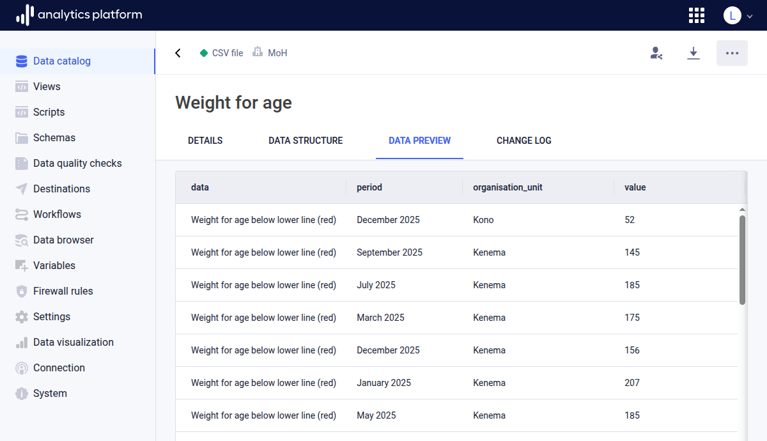Screen dimensions: 767x441
Task: Click the share user icon
Action: (x=656, y=53)
